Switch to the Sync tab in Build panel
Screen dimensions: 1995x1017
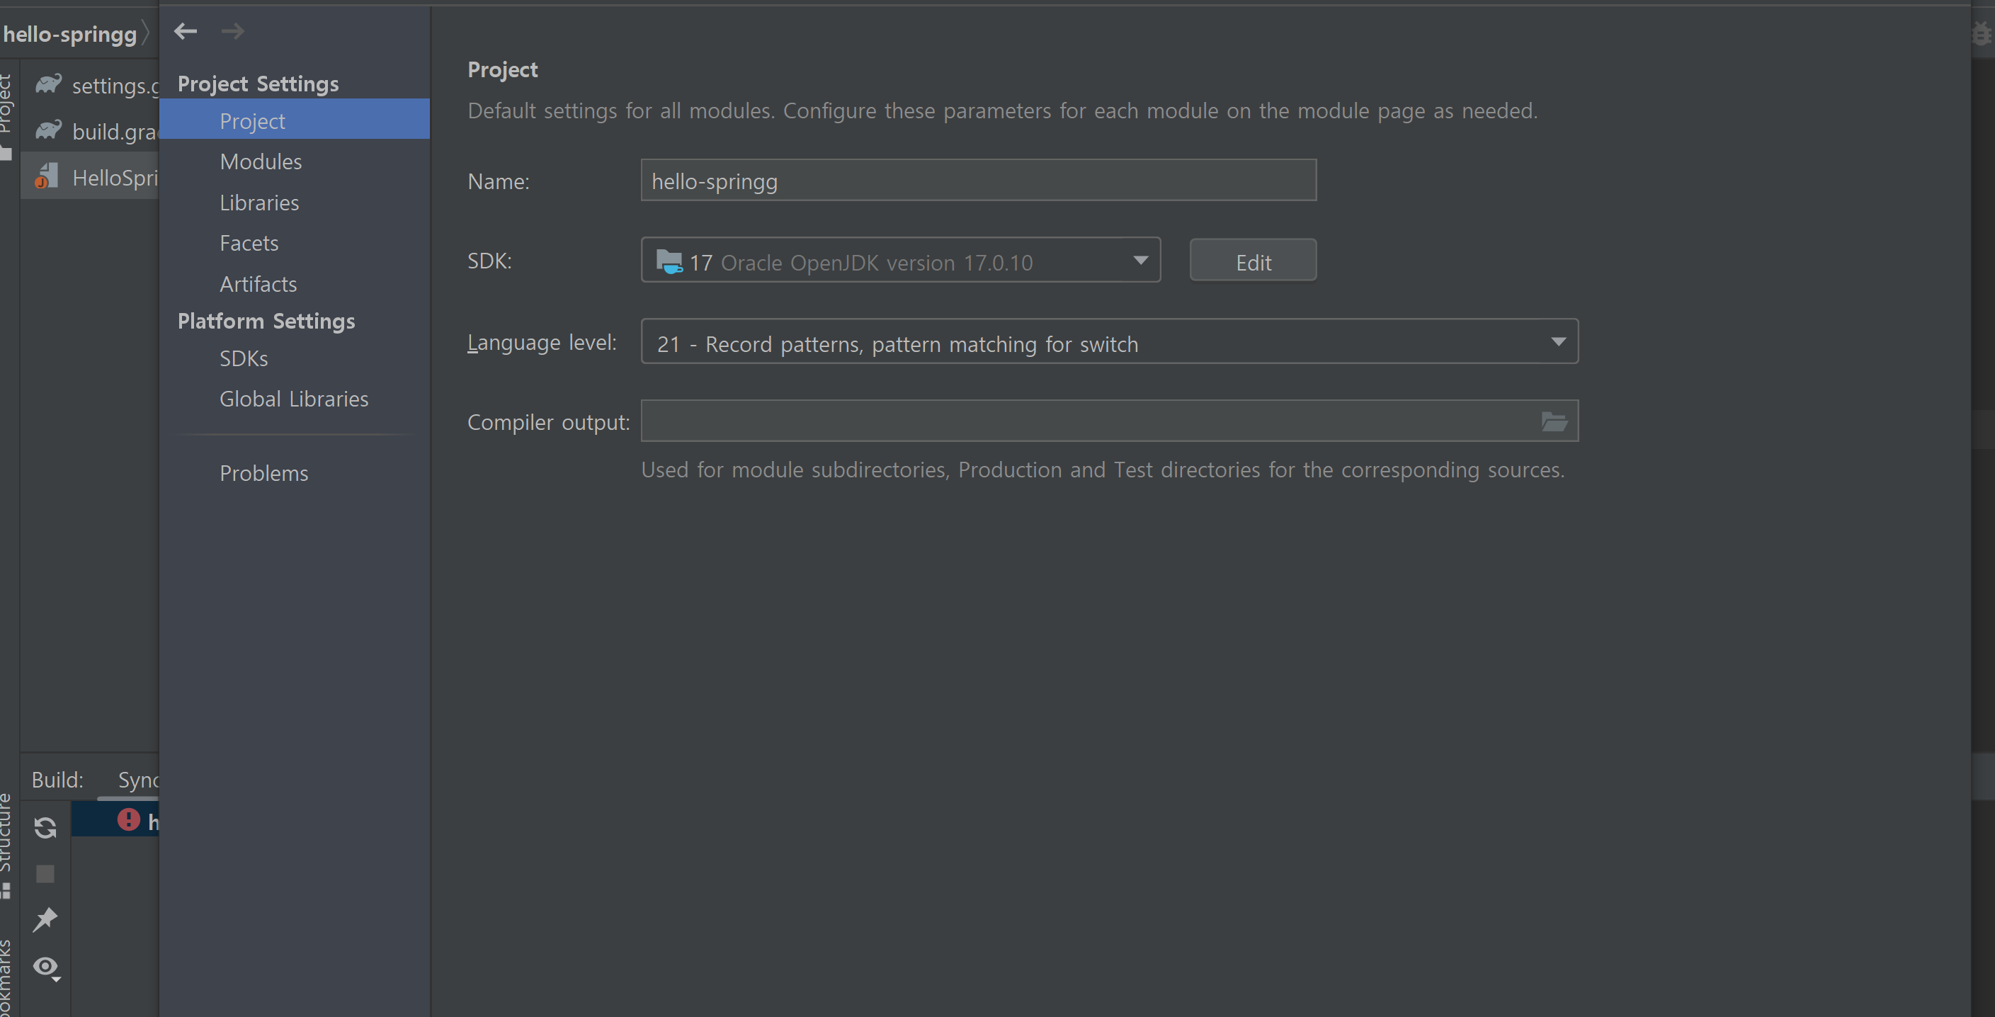(x=138, y=780)
